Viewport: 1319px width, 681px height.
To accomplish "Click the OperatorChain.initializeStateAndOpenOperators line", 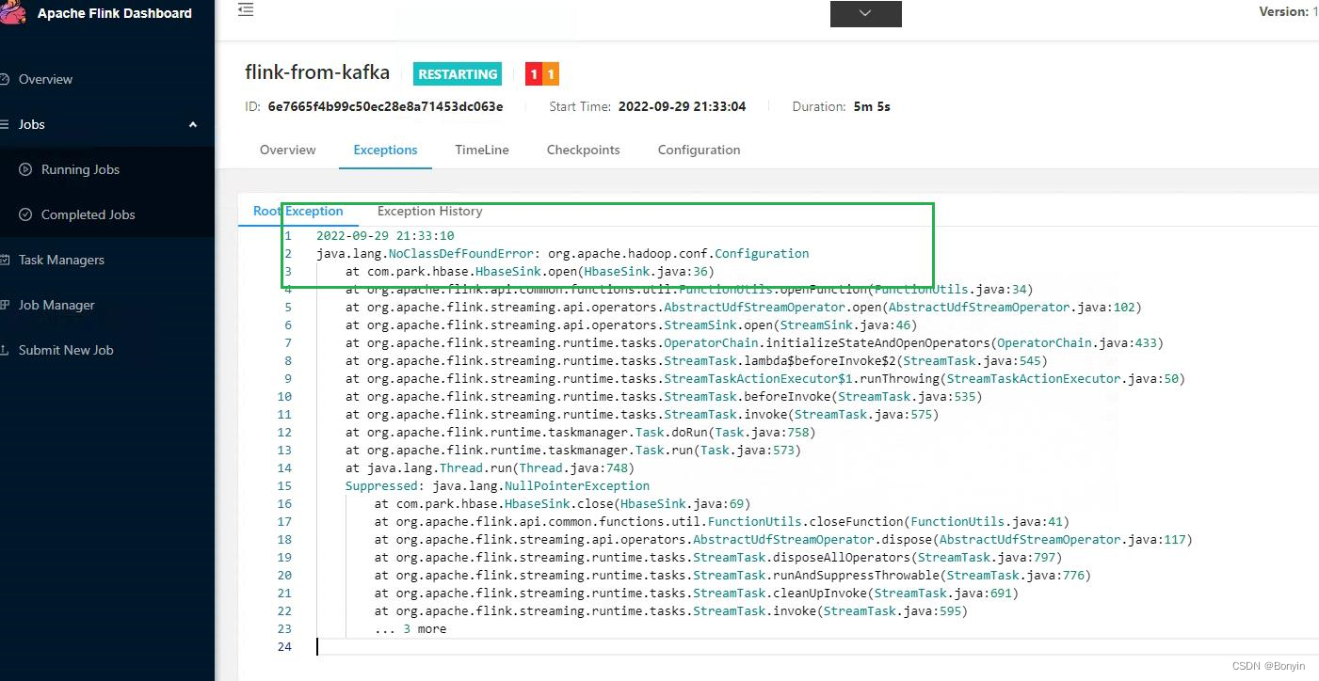I will pos(754,342).
